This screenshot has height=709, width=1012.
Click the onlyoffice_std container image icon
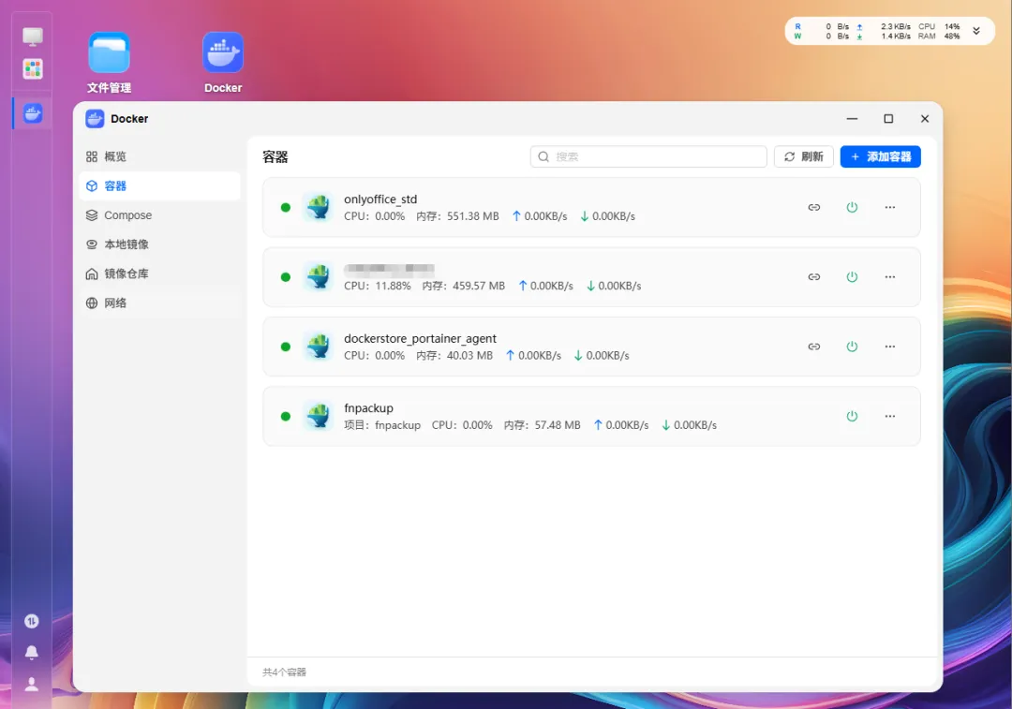pos(319,207)
